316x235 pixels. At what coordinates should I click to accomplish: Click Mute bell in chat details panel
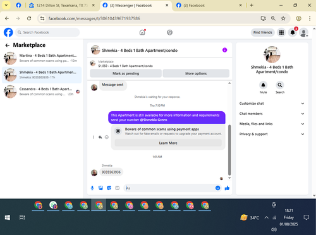click(263, 85)
